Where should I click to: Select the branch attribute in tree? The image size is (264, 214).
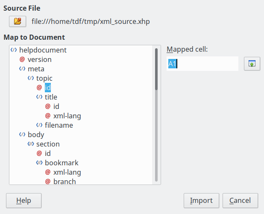pyautogui.click(x=65, y=182)
